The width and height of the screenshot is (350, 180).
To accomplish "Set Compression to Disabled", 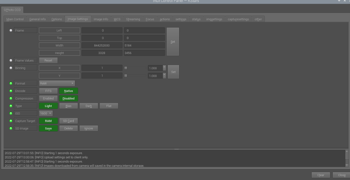I will (x=68, y=98).
